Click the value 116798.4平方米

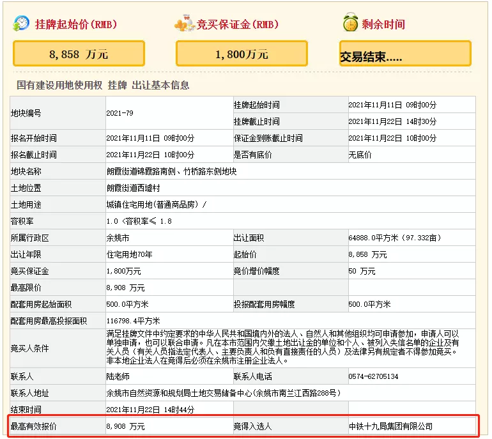tap(134, 321)
